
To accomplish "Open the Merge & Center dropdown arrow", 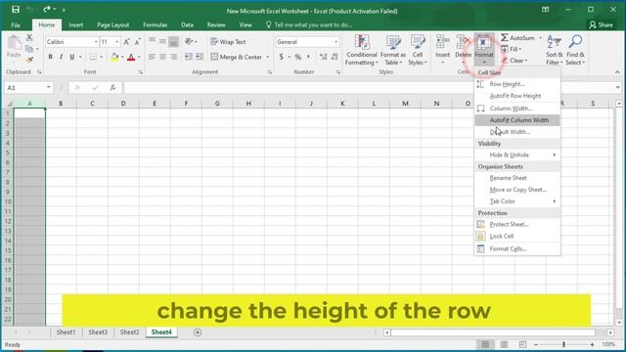I will (268, 57).
